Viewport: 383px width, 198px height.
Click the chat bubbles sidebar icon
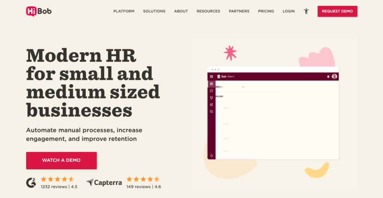[x=211, y=111]
